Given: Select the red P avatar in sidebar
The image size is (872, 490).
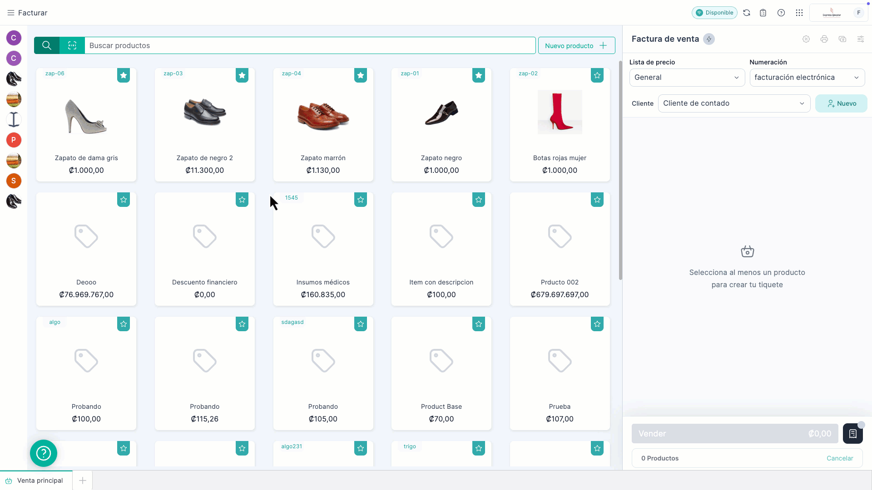Looking at the screenshot, I should tap(14, 140).
